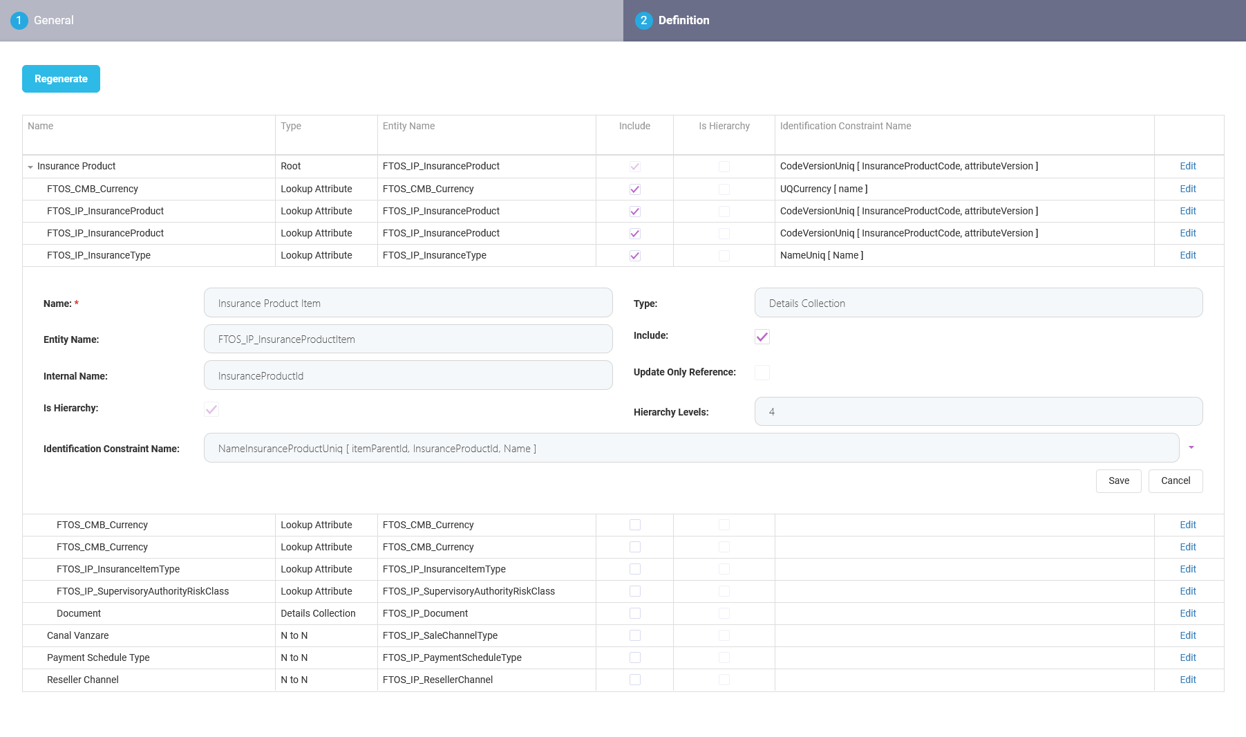This screenshot has height=737, width=1246.
Task: Click the step 1 numbered circle icon
Action: [19, 21]
